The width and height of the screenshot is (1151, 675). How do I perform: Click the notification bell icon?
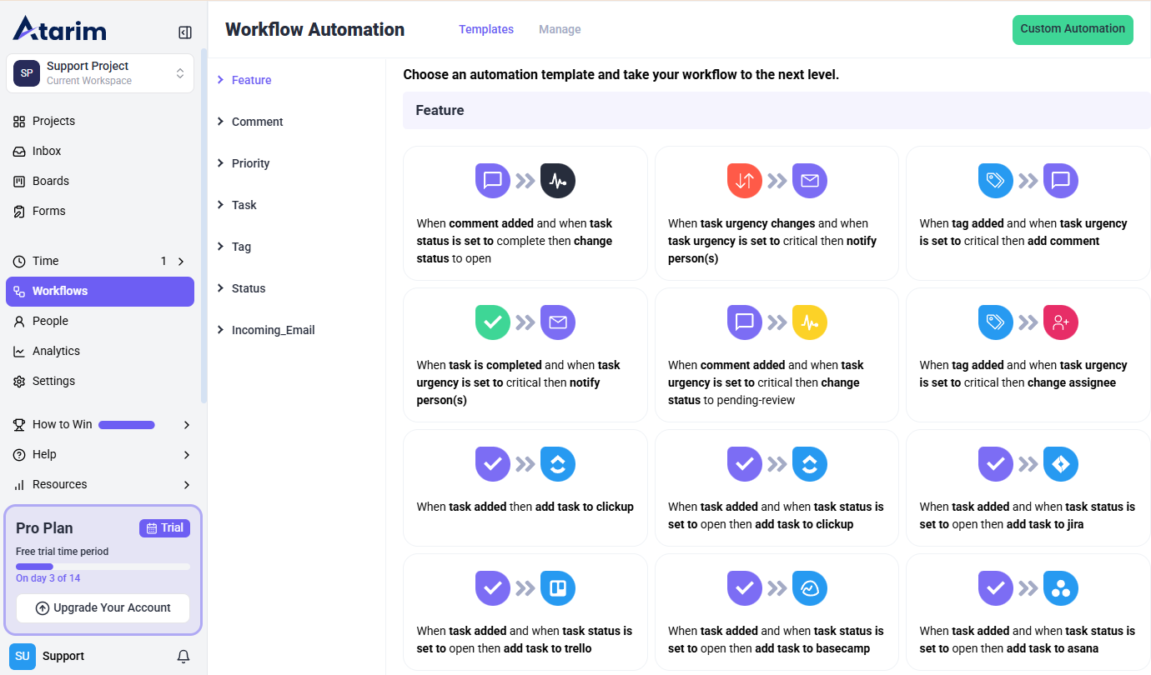pyautogui.click(x=183, y=657)
